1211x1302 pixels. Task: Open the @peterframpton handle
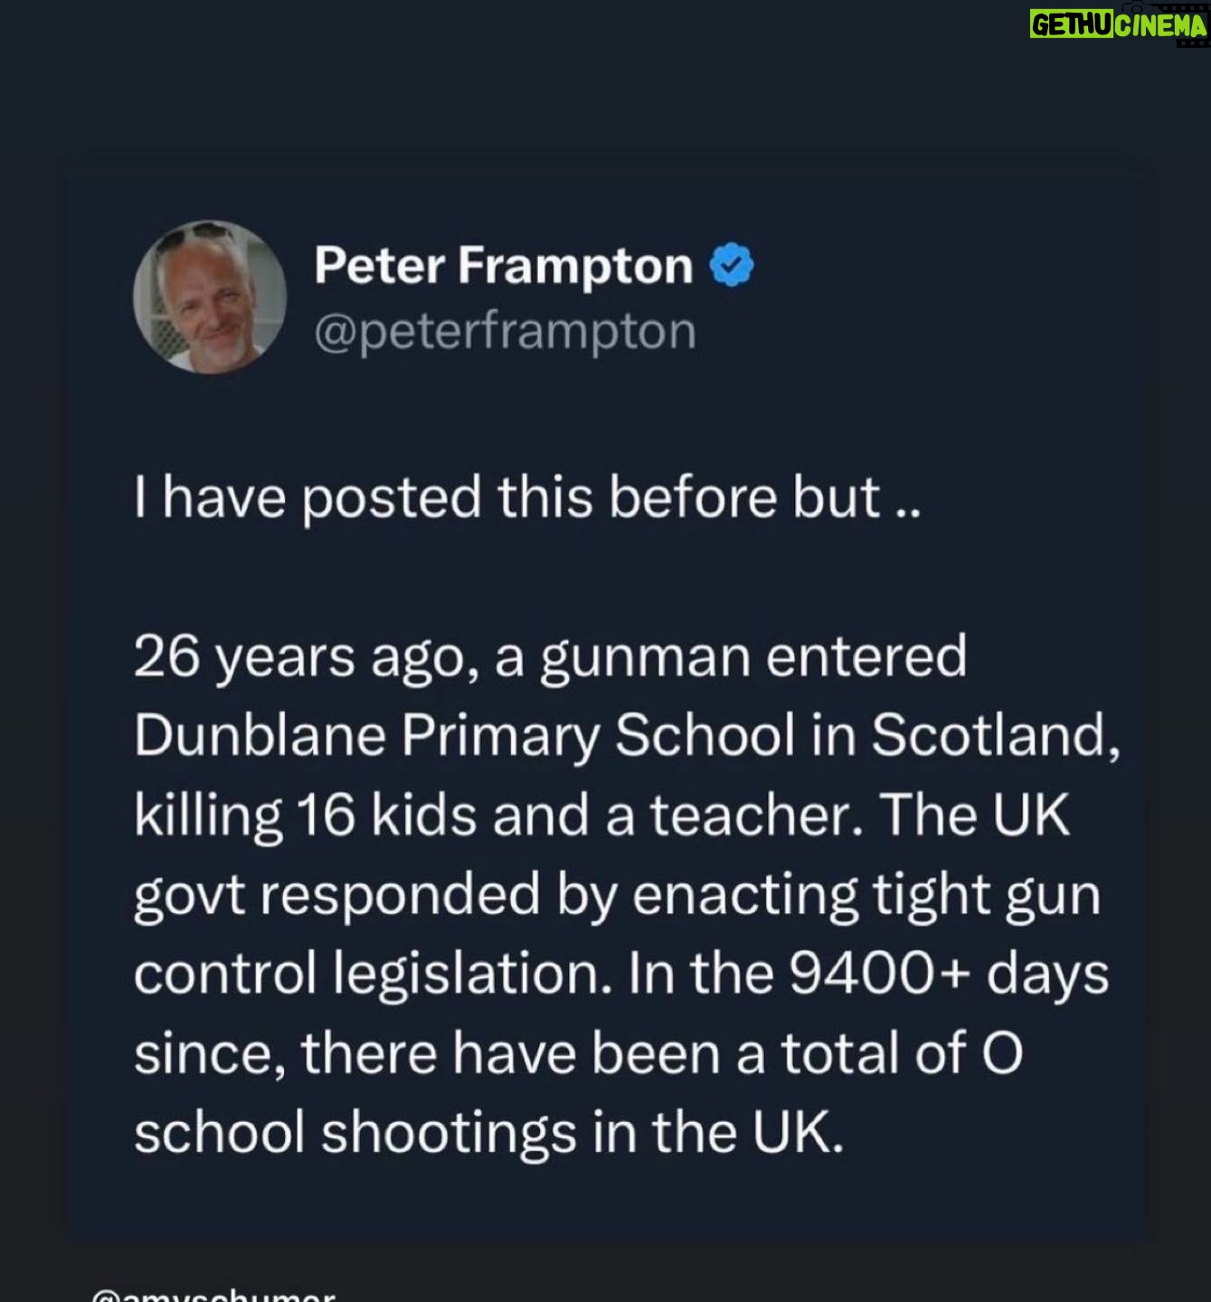pos(505,332)
